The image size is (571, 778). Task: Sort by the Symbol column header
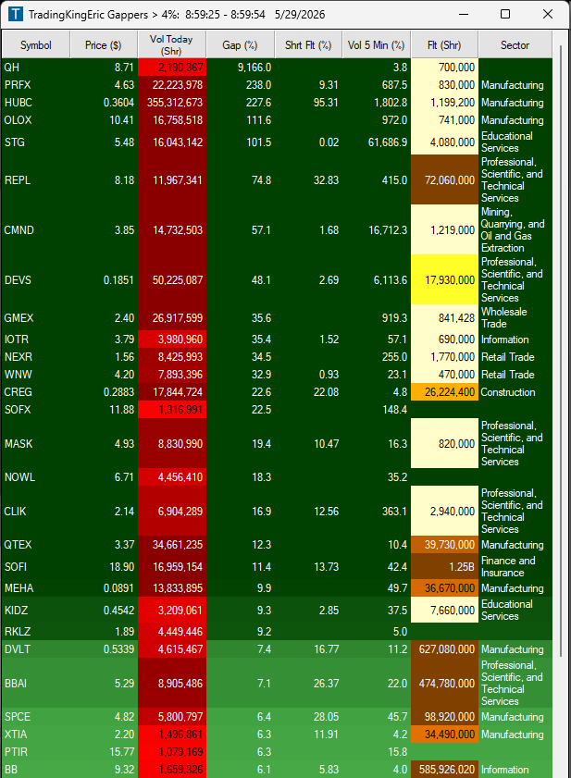tap(36, 45)
